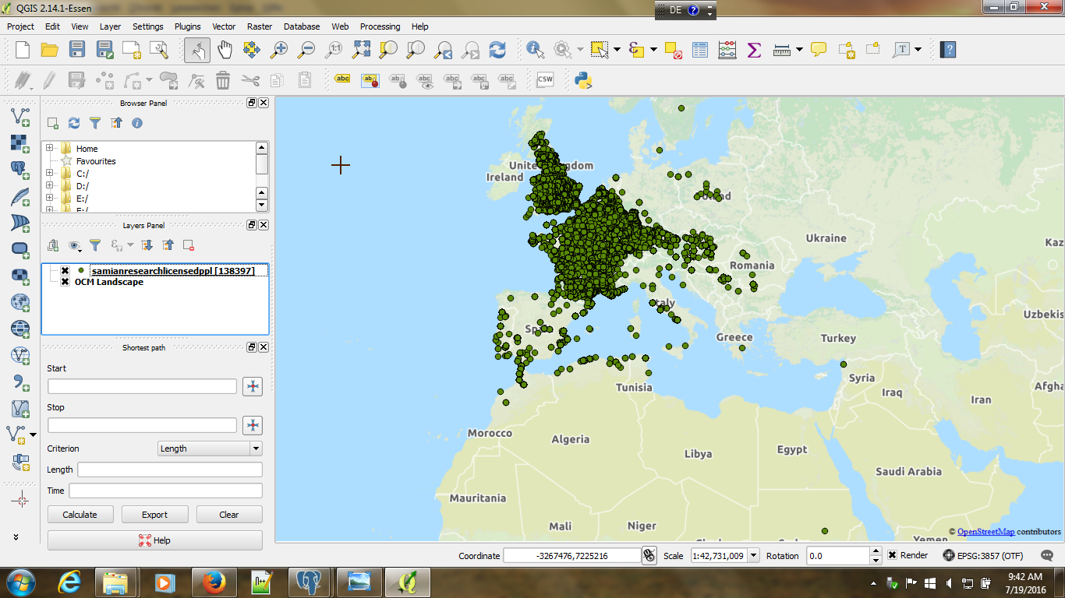Open the Text Annotation dropdown arrow
Viewport: 1065px width, 598px height.
pyautogui.click(x=918, y=50)
